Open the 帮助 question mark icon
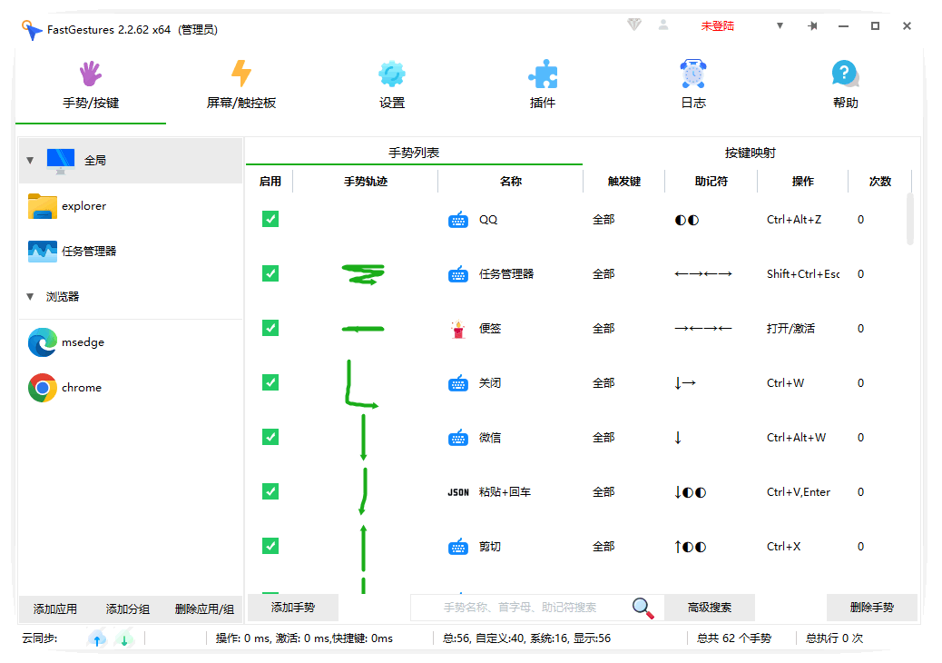Screen dimensions: 942x663 [x=845, y=75]
